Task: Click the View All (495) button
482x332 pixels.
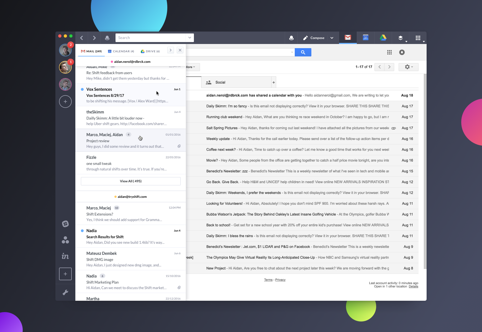Action: 130,181
